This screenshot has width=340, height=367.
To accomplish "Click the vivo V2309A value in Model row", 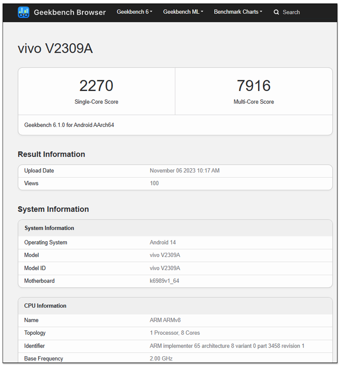I will tap(165, 255).
